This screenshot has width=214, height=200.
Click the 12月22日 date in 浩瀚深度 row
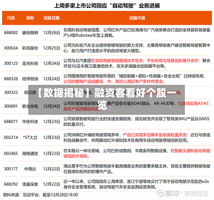pyautogui.click(x=51, y=184)
